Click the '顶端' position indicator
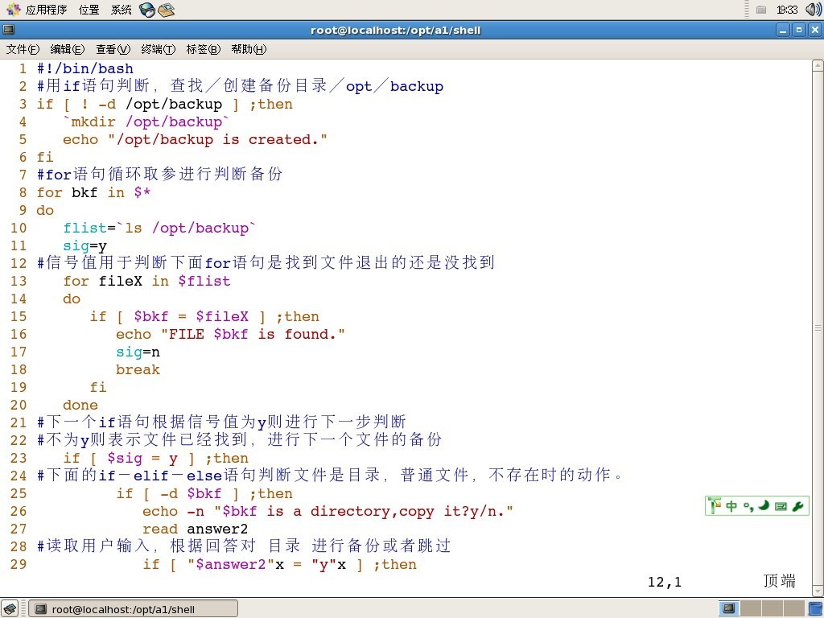The image size is (824, 618). 779,581
